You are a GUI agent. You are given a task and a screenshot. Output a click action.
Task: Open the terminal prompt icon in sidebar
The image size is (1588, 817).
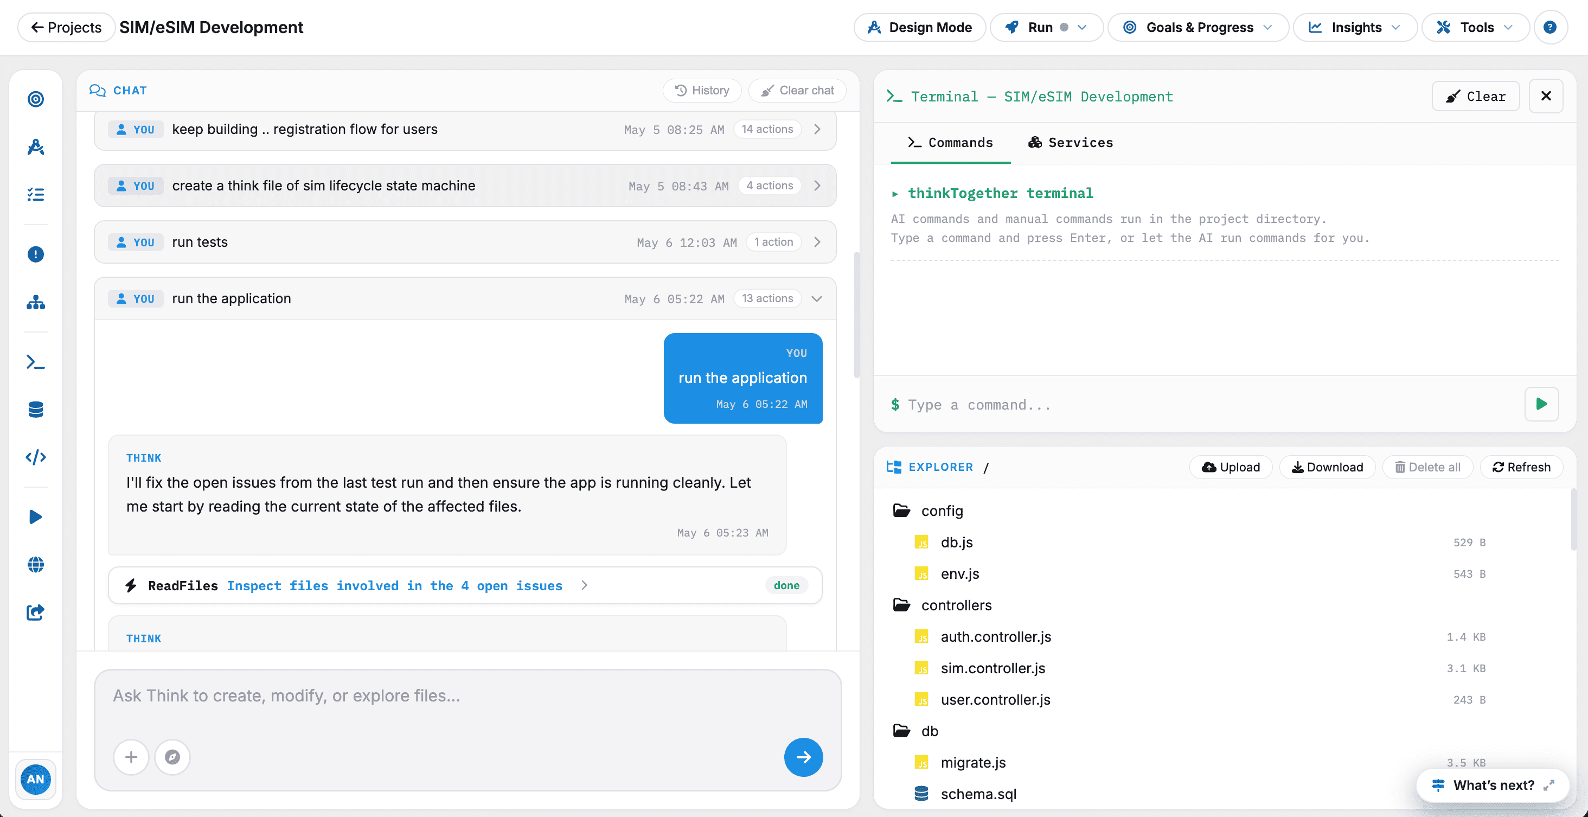click(x=36, y=362)
